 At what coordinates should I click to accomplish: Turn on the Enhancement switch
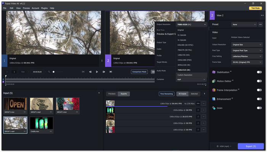tap(259, 99)
